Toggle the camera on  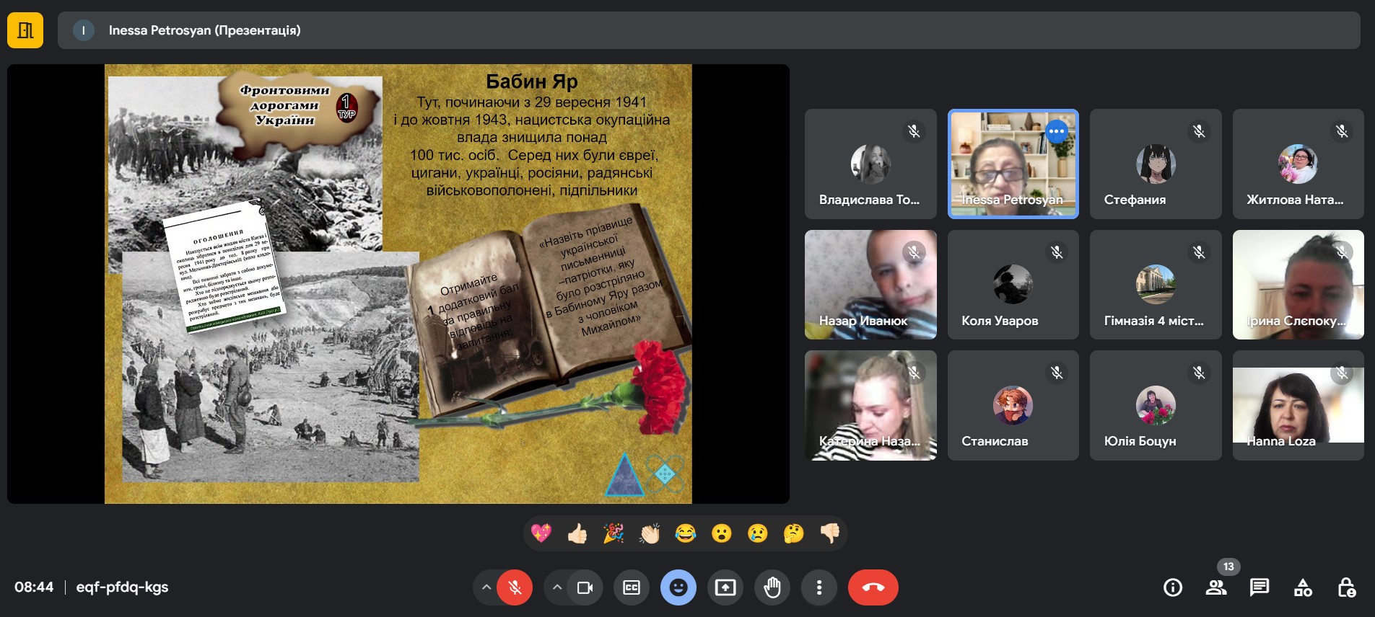tap(585, 587)
